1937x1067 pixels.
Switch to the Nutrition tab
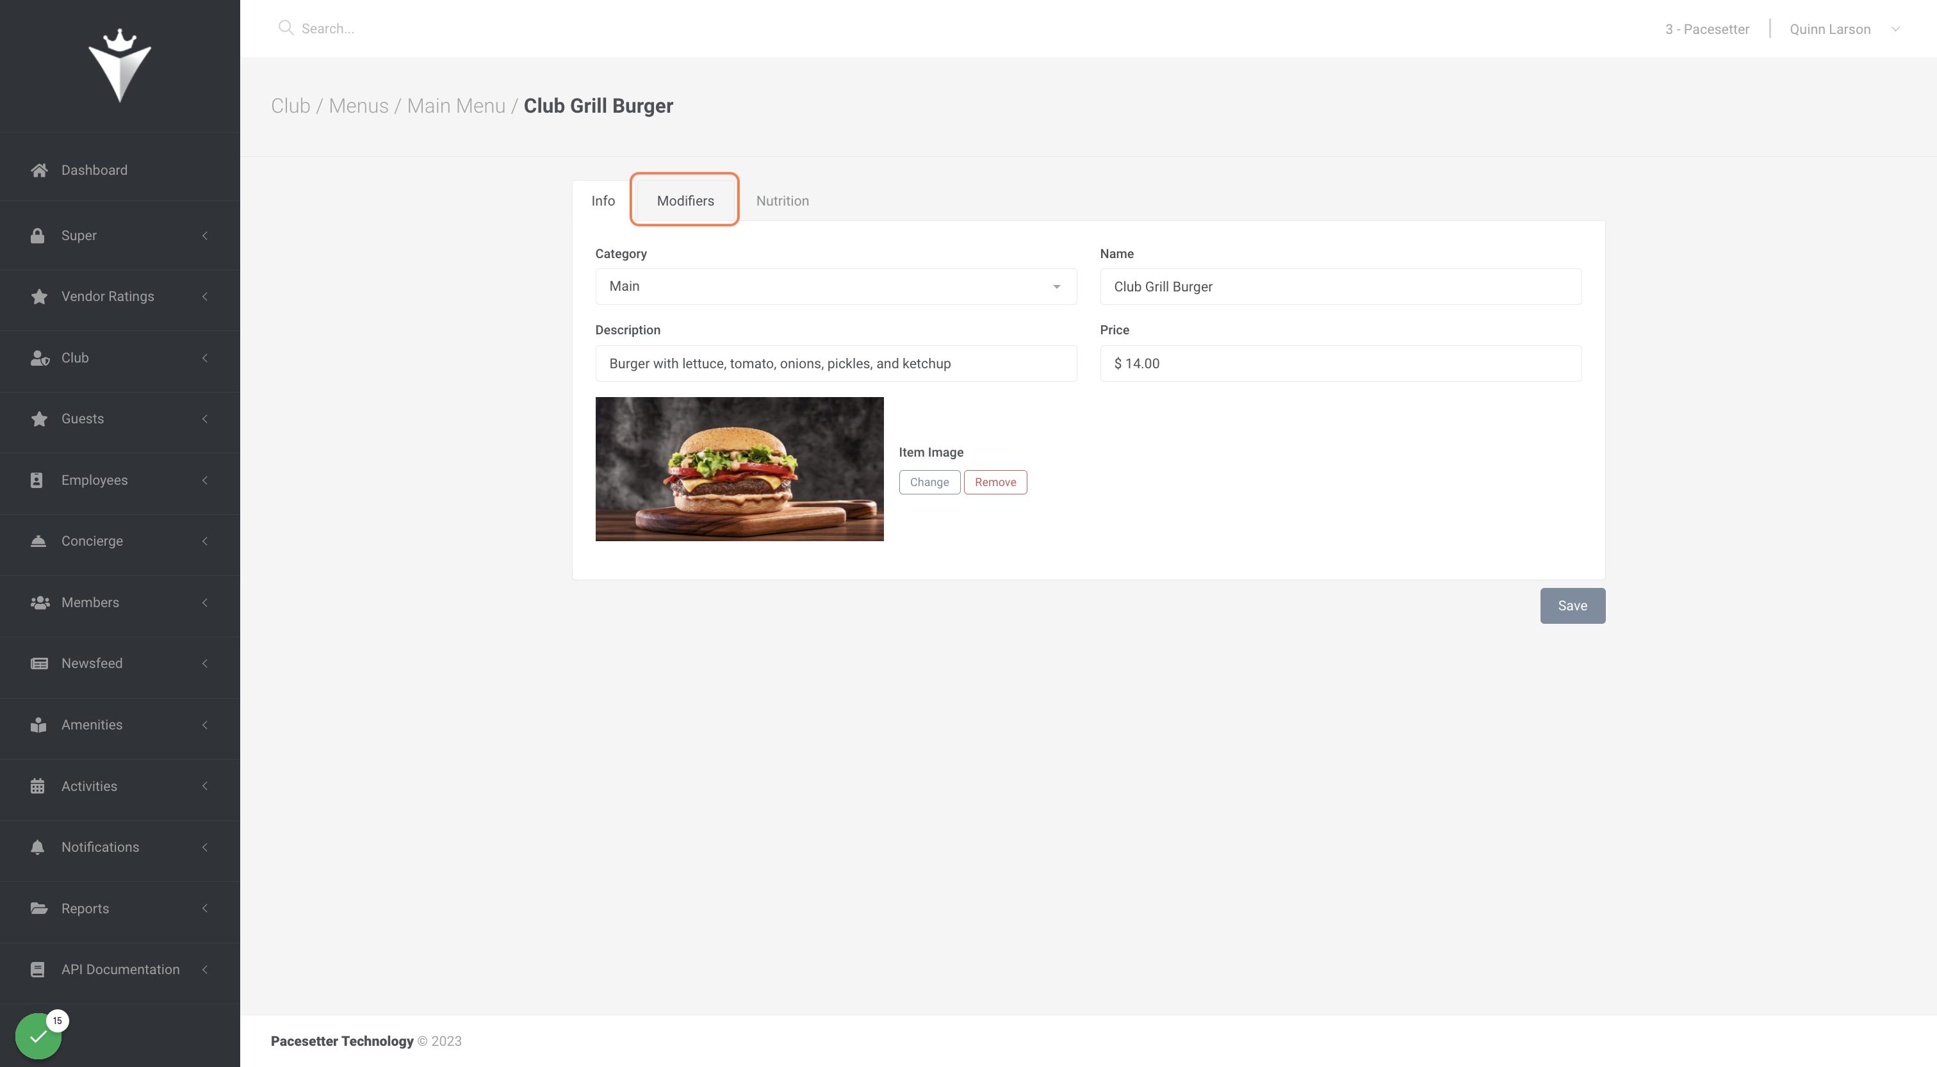point(782,200)
